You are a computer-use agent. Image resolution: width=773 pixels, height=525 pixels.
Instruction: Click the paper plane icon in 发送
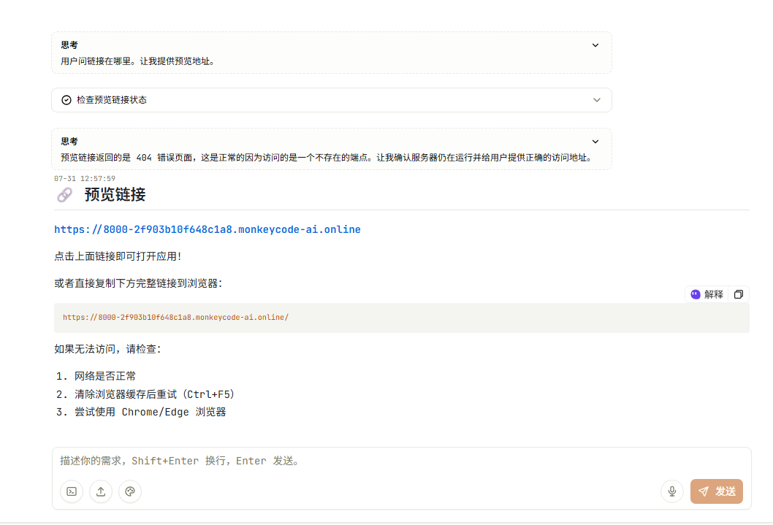click(x=704, y=491)
